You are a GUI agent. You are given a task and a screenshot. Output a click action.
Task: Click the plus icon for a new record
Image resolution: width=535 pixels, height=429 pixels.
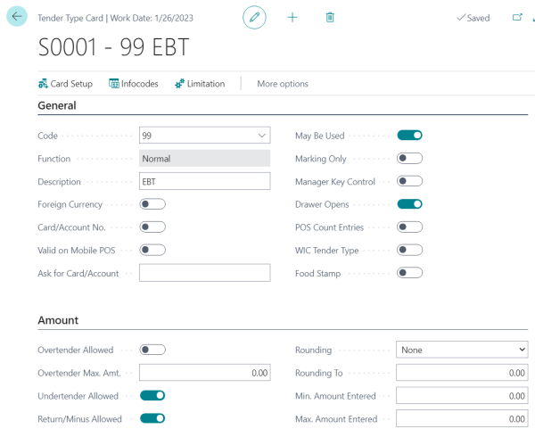pyautogui.click(x=292, y=18)
